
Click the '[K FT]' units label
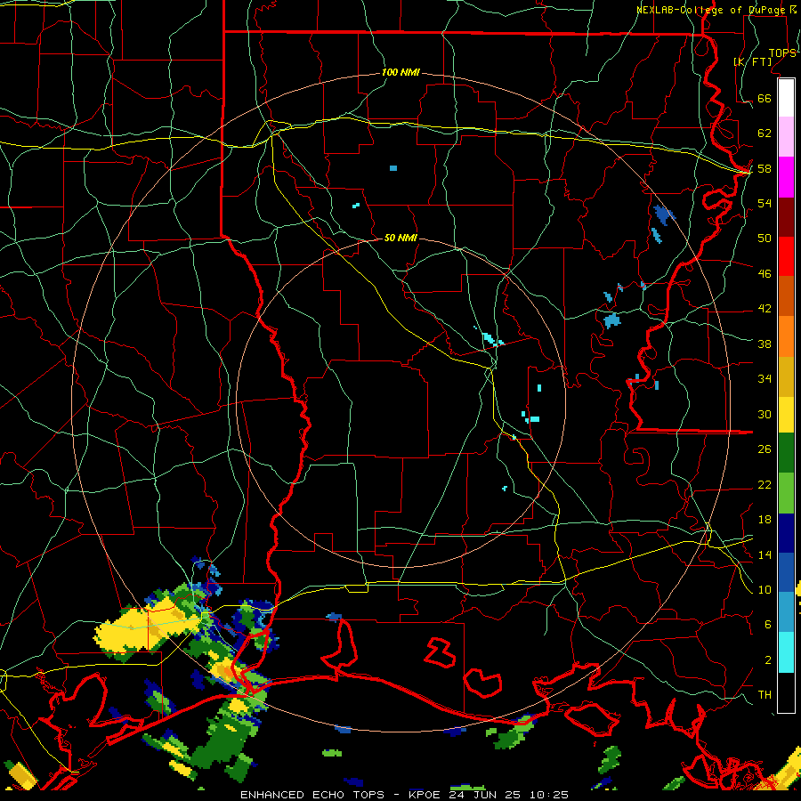click(x=752, y=61)
